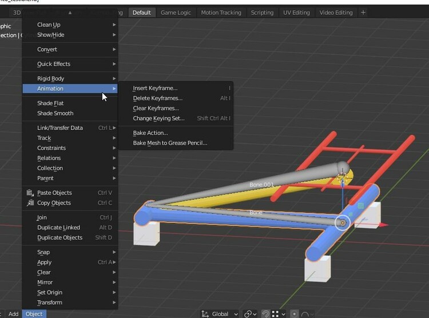The image size is (429, 318).
Task: Switch to the UV Editing workspace tab
Action: coord(296,13)
